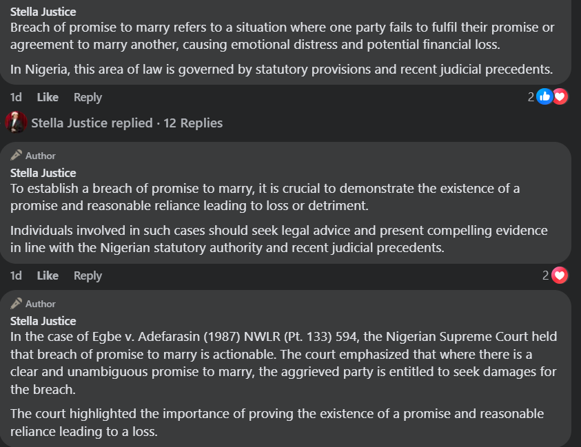Click the heart reaction on the second comment
This screenshot has height=447, width=581.
(560, 276)
